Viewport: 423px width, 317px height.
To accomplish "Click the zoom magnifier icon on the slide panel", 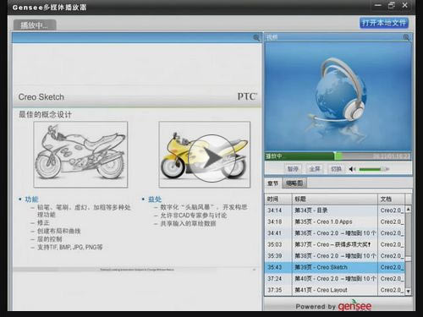I will pyautogui.click(x=256, y=38).
